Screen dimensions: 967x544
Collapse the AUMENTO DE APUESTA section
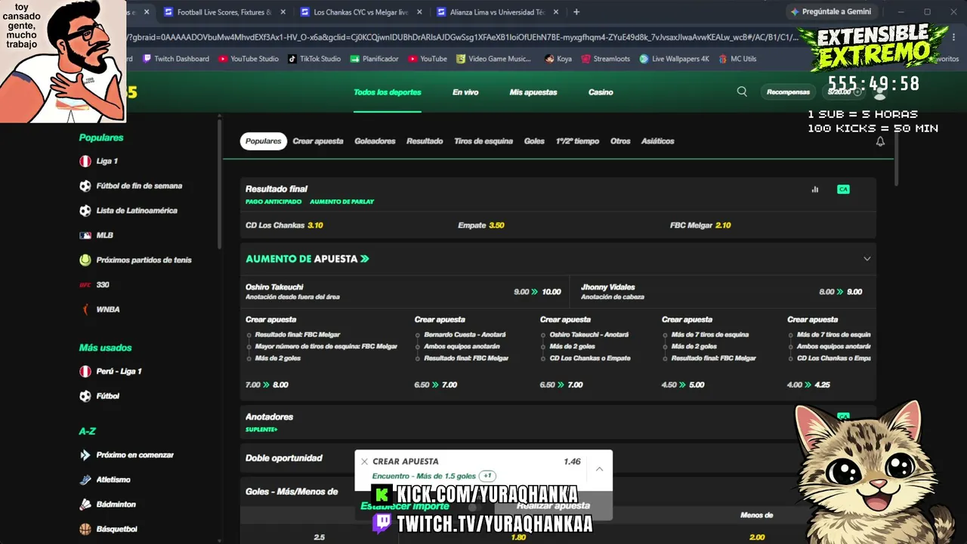867,258
